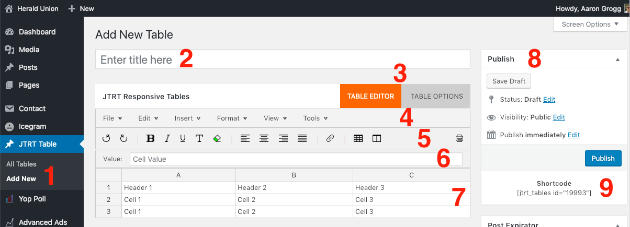Image resolution: width=630 pixels, height=227 pixels.
Task: Click the table grid icon
Action: (x=358, y=138)
